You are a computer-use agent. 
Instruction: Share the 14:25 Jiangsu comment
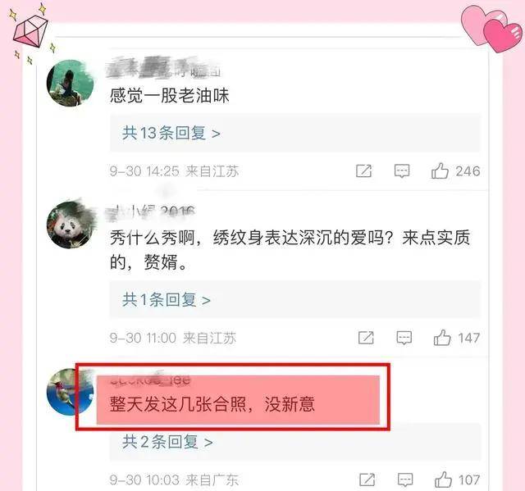[364, 171]
